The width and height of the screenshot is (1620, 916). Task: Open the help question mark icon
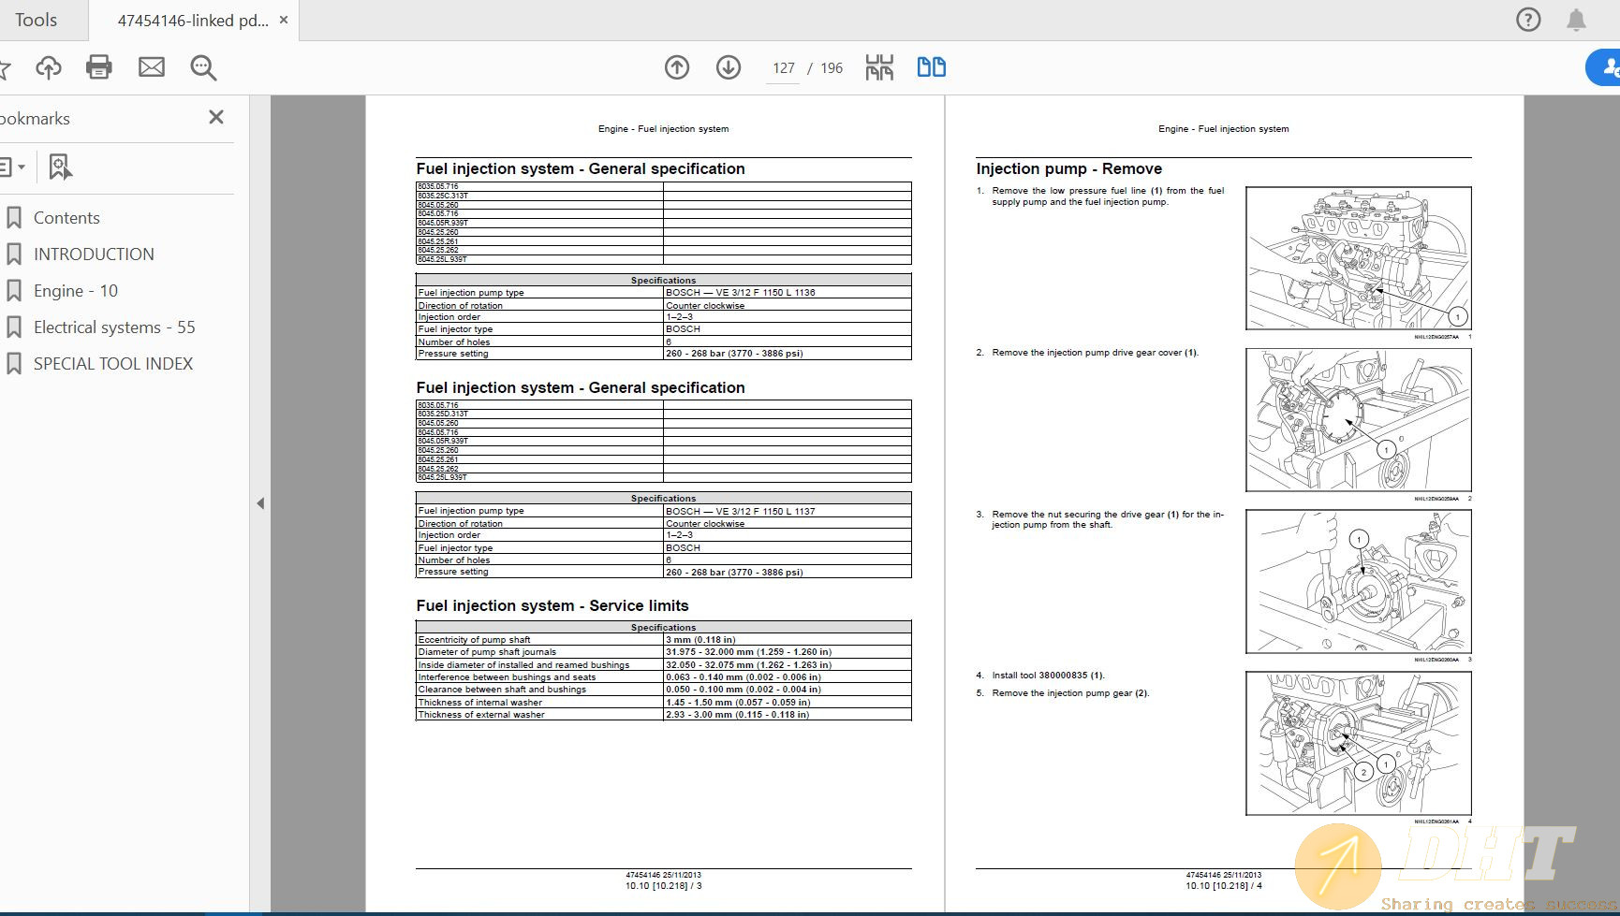(x=1528, y=20)
